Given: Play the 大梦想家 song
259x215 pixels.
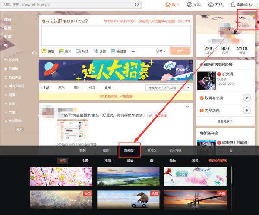Looking at the screenshot, I should [x=247, y=110].
